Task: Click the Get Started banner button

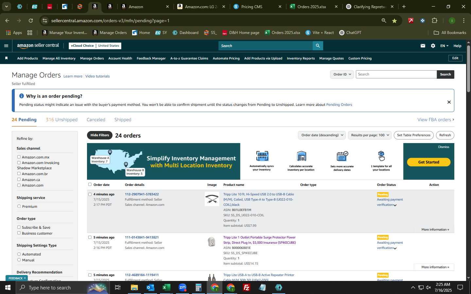Action: pyautogui.click(x=428, y=162)
